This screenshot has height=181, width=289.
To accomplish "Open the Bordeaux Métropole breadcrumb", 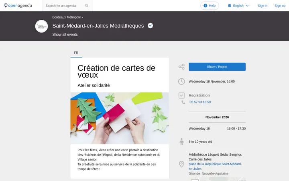I will pyautogui.click(x=67, y=17).
